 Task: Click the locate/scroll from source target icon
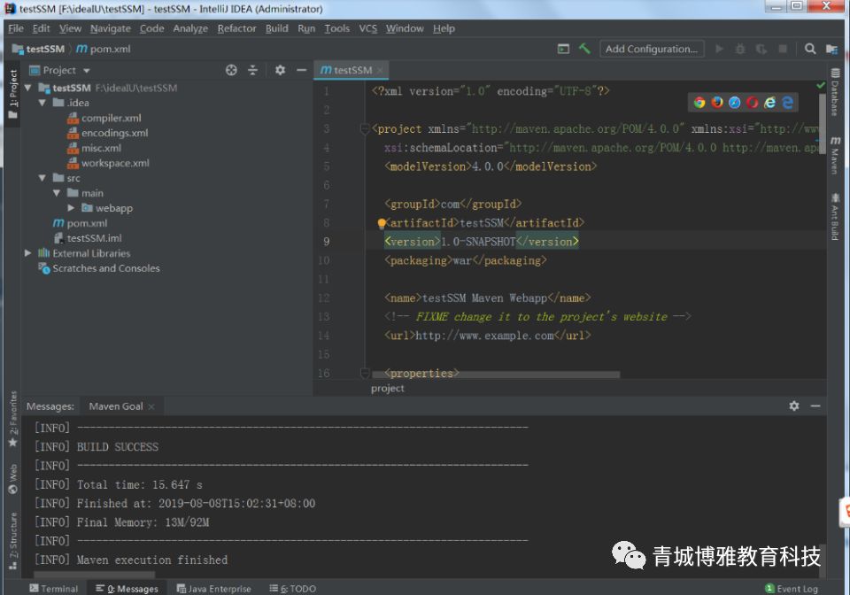231,70
